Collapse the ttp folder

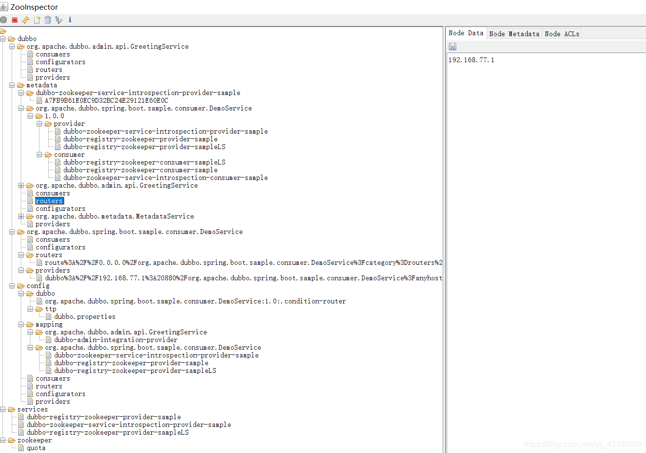click(30, 309)
